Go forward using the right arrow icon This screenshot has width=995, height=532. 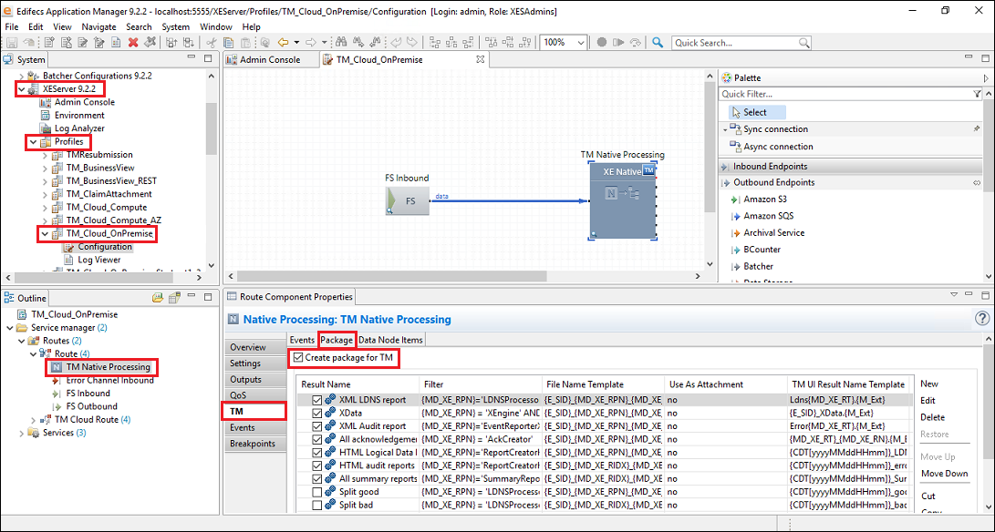click(x=311, y=43)
